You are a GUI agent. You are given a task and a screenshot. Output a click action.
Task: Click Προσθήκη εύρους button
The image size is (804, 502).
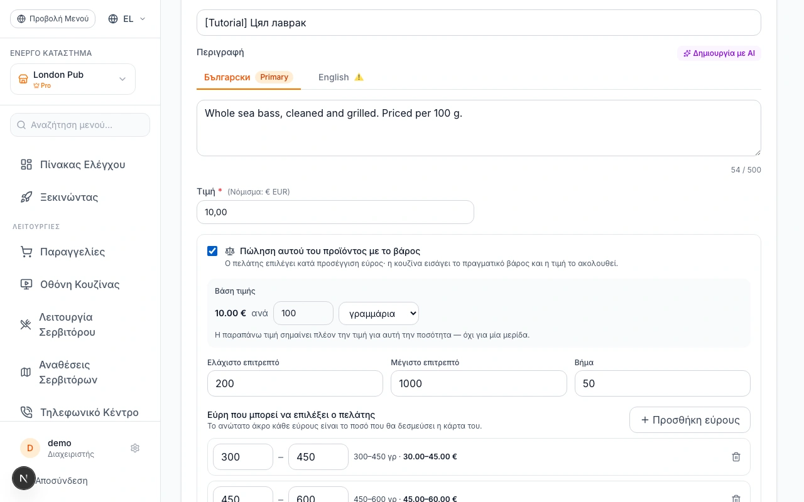click(690, 420)
